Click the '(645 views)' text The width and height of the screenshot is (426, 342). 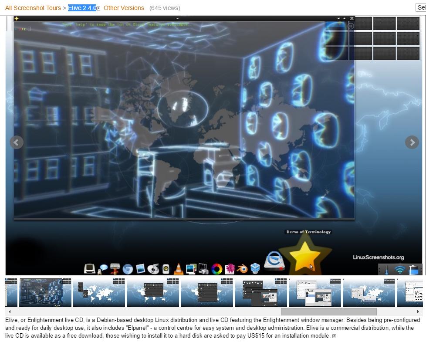pos(165,8)
